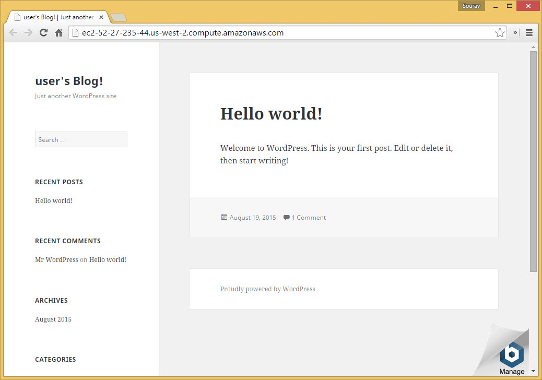Open a new tab with the new tab button

pyautogui.click(x=119, y=17)
